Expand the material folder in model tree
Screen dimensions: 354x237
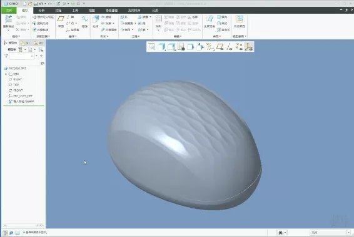(6, 74)
